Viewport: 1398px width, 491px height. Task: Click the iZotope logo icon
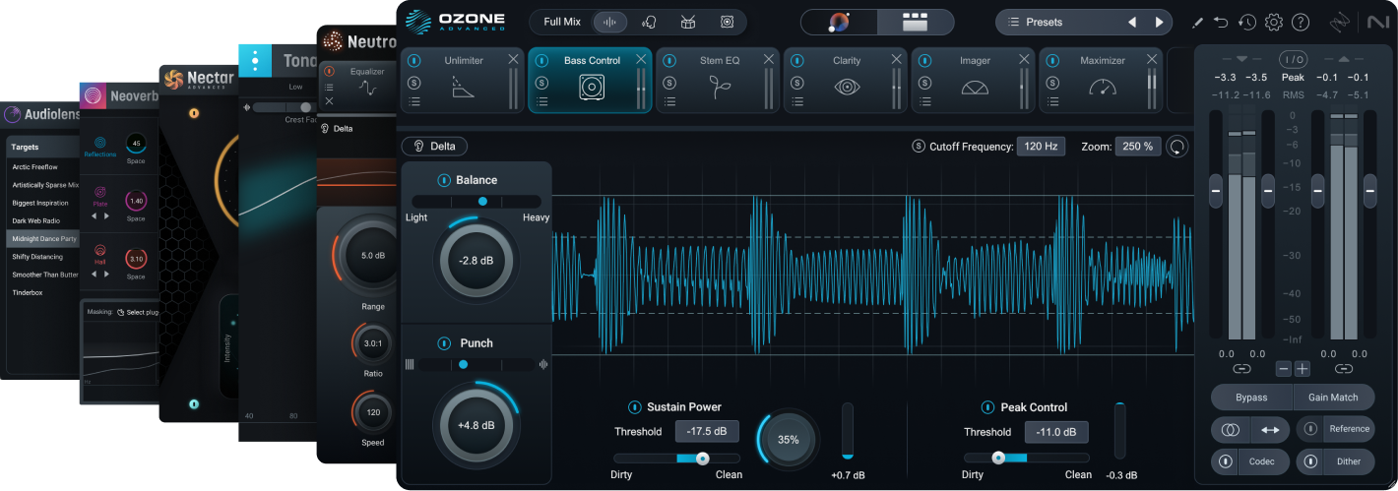pyautogui.click(x=1341, y=22)
